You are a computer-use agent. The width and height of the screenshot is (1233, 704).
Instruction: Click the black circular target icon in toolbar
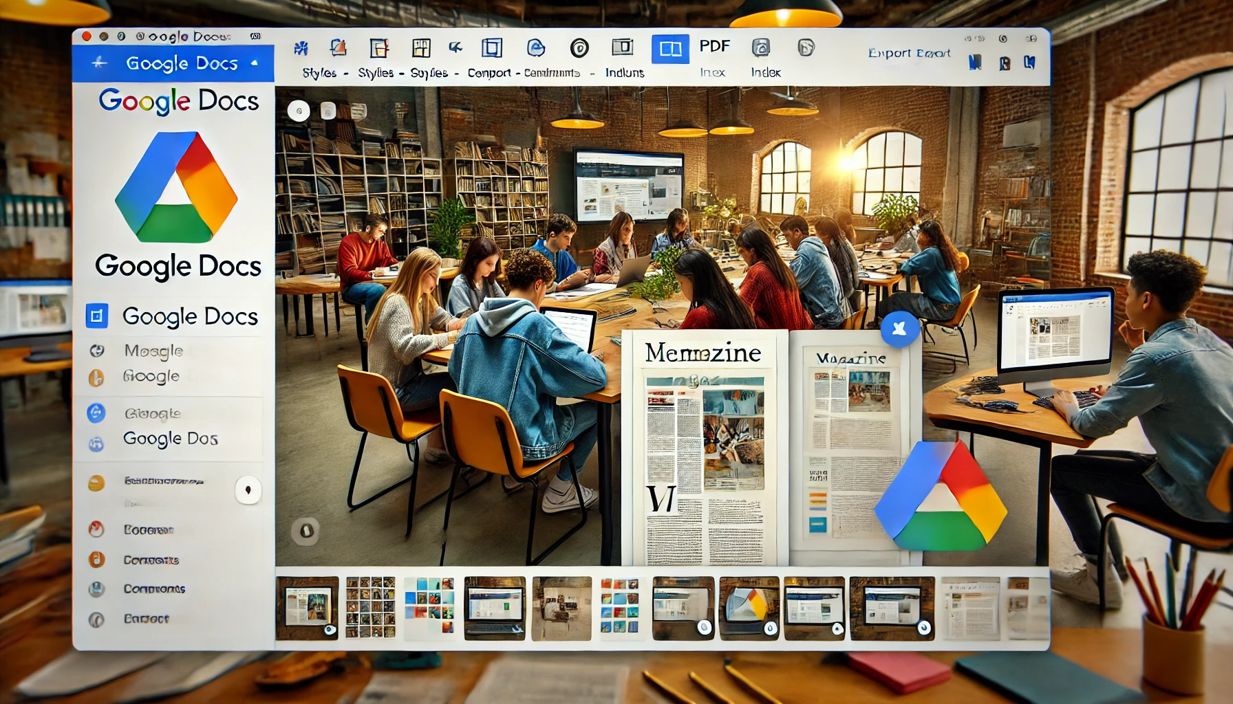579,47
